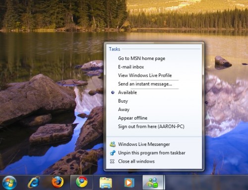View Windows Live Profile
The height and width of the screenshot is (190, 248).
tap(145, 75)
